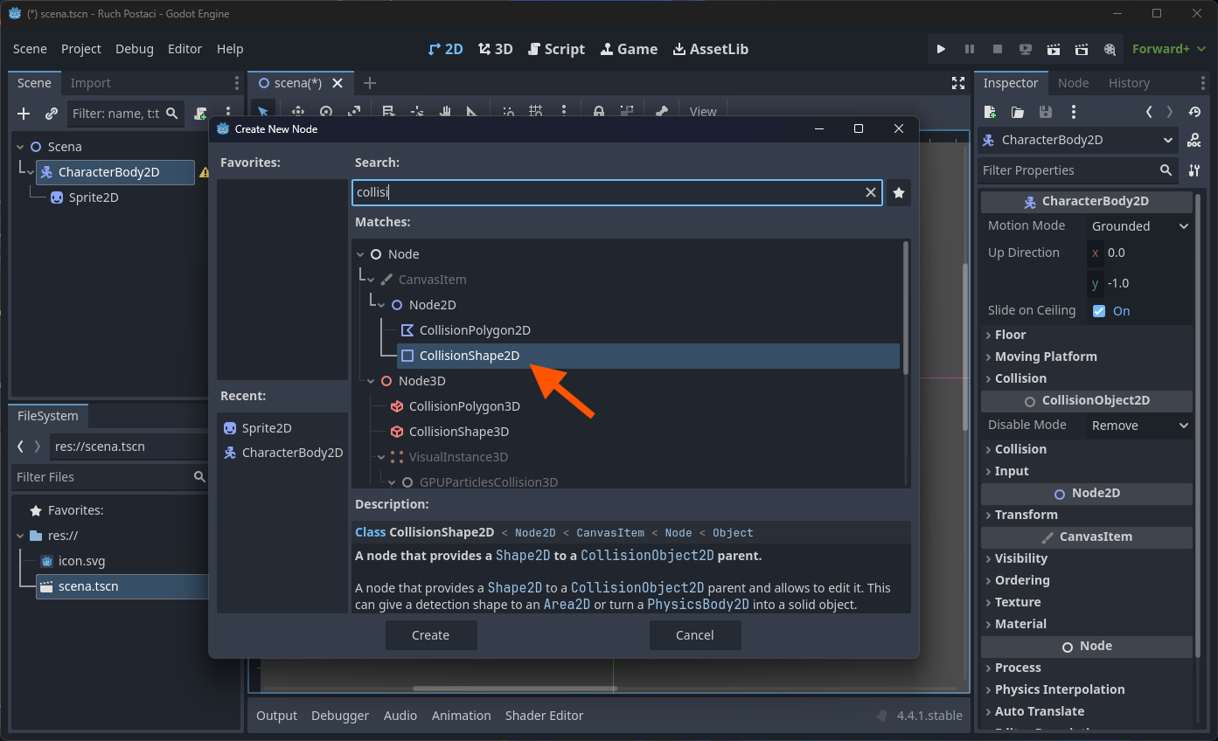Image resolution: width=1218 pixels, height=741 pixels.
Task: Click the pause running project icon
Action: pyautogui.click(x=969, y=49)
